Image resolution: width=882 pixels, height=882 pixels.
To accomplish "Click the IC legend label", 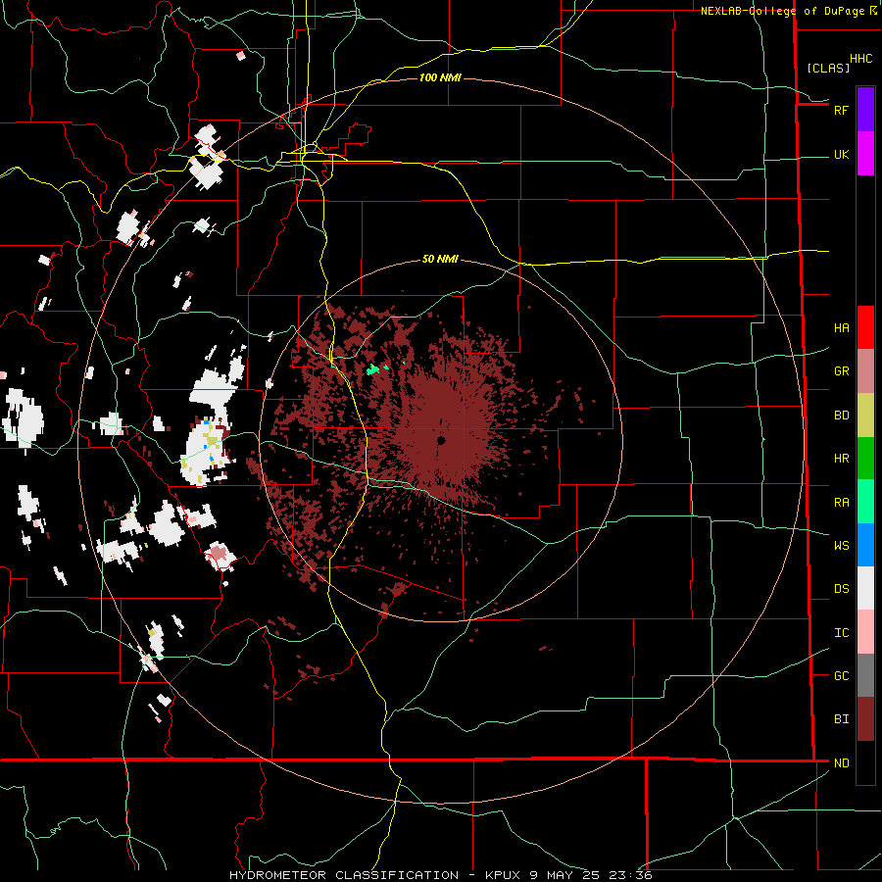I will pyautogui.click(x=841, y=633).
